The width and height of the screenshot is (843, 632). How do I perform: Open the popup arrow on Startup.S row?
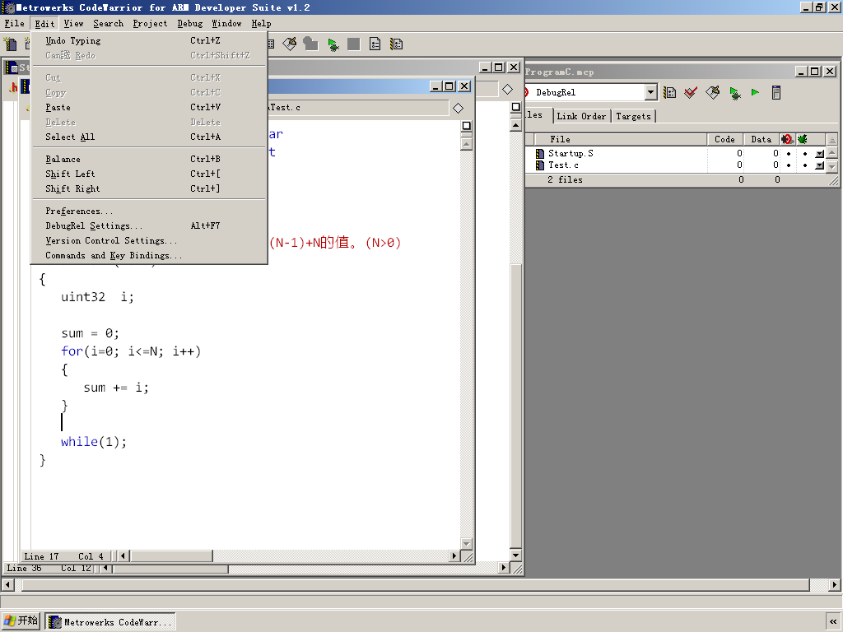click(x=819, y=154)
